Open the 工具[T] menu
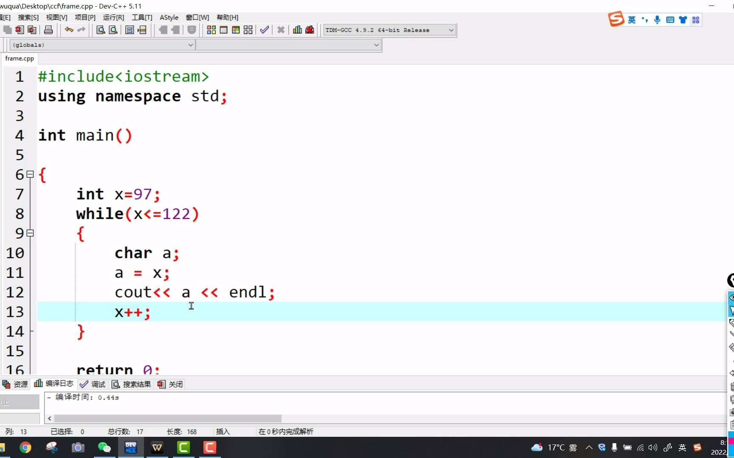This screenshot has width=734, height=458. [142, 17]
